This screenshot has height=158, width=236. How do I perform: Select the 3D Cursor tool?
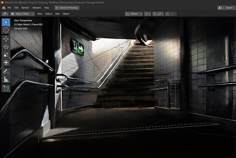6,30
